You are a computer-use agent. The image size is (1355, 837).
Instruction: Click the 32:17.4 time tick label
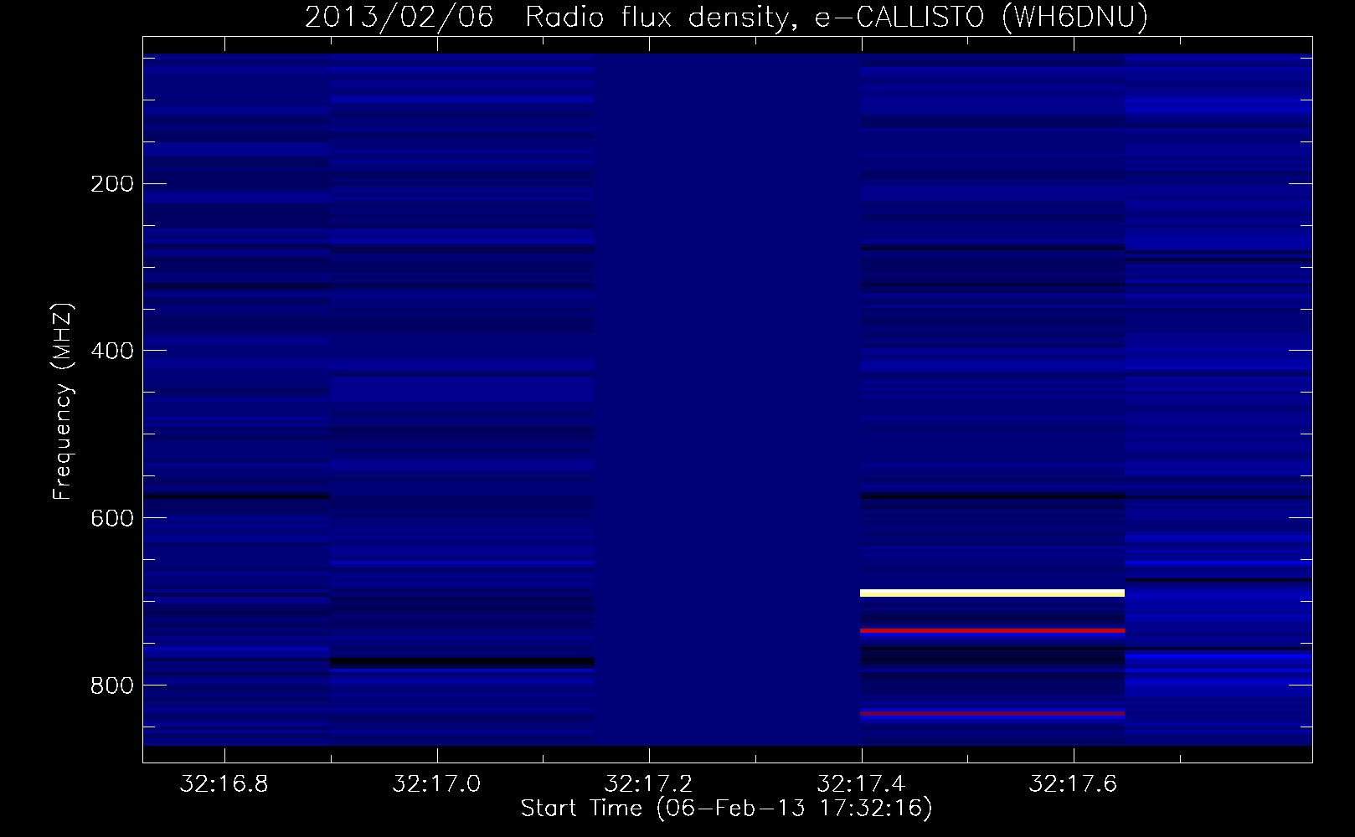861,784
